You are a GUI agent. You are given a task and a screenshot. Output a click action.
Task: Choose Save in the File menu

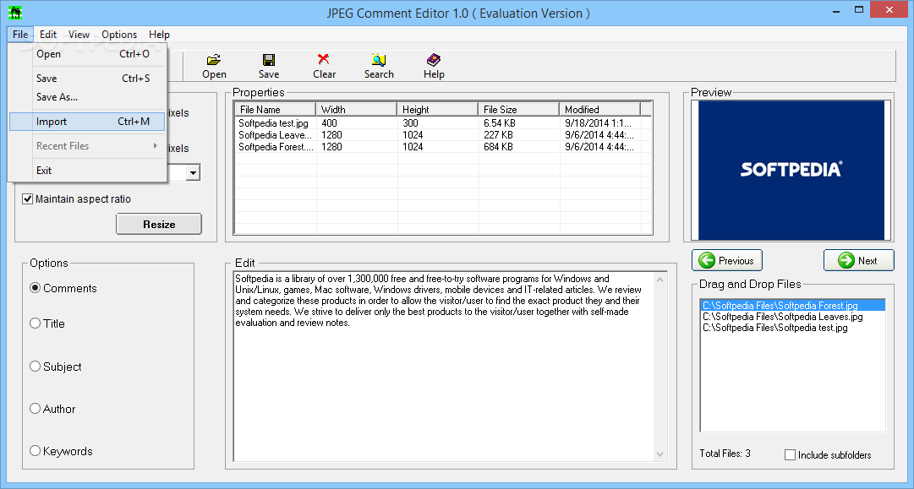tap(87, 79)
